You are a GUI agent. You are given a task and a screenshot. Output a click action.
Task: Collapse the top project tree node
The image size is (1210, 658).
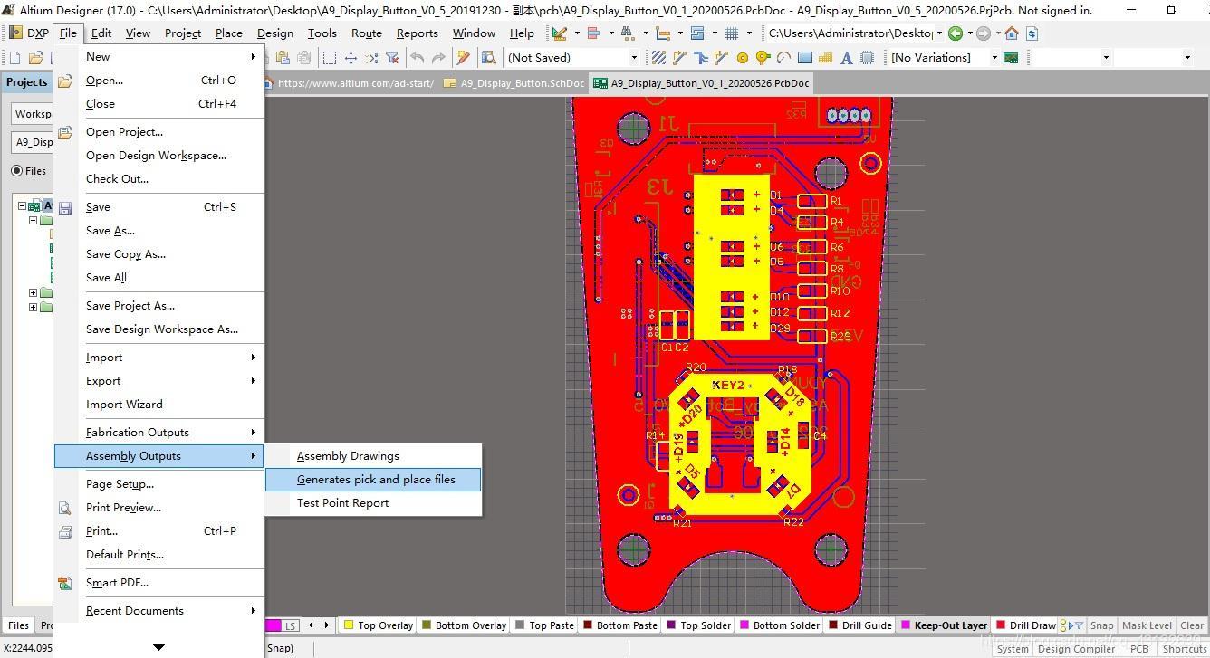pyautogui.click(x=22, y=205)
